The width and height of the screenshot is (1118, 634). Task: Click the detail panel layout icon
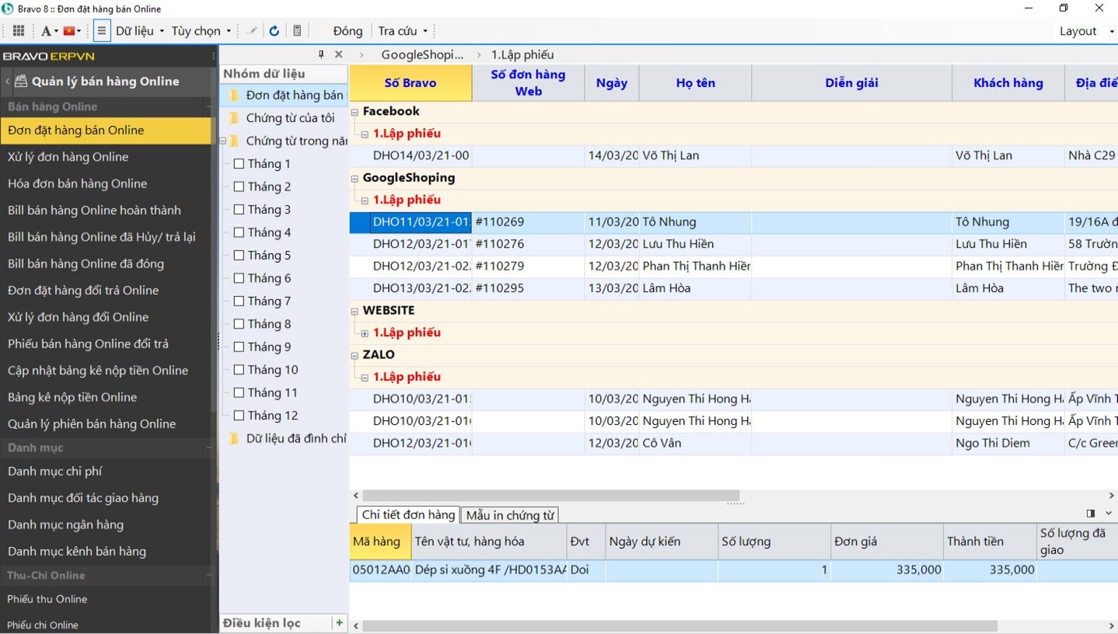[x=1091, y=514]
